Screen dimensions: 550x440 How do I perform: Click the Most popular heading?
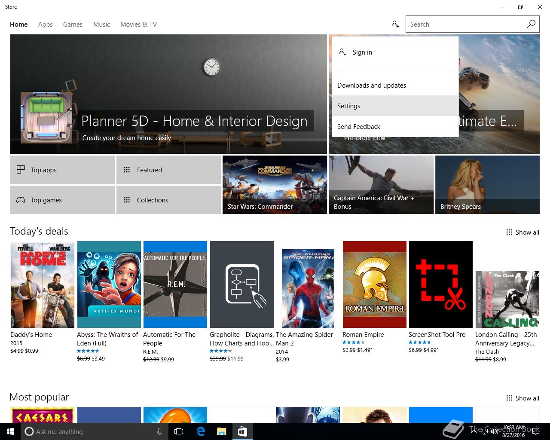tap(39, 397)
